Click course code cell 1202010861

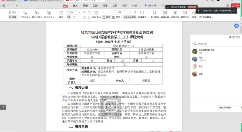coord(92,50)
